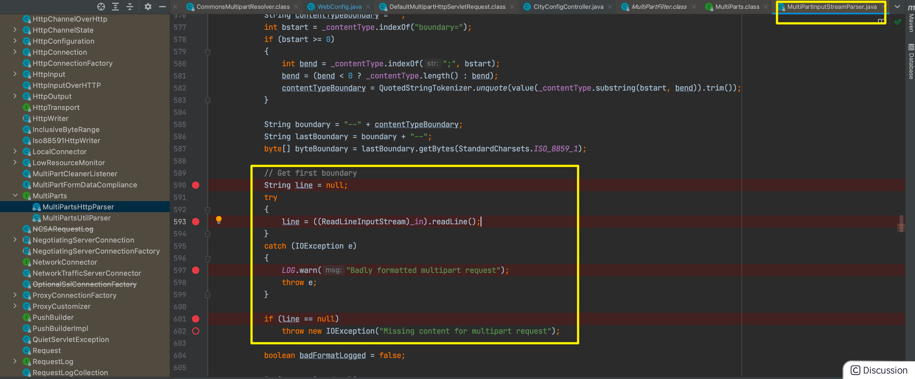
Task: Click the fold marker at line 599
Action: pos(208,294)
